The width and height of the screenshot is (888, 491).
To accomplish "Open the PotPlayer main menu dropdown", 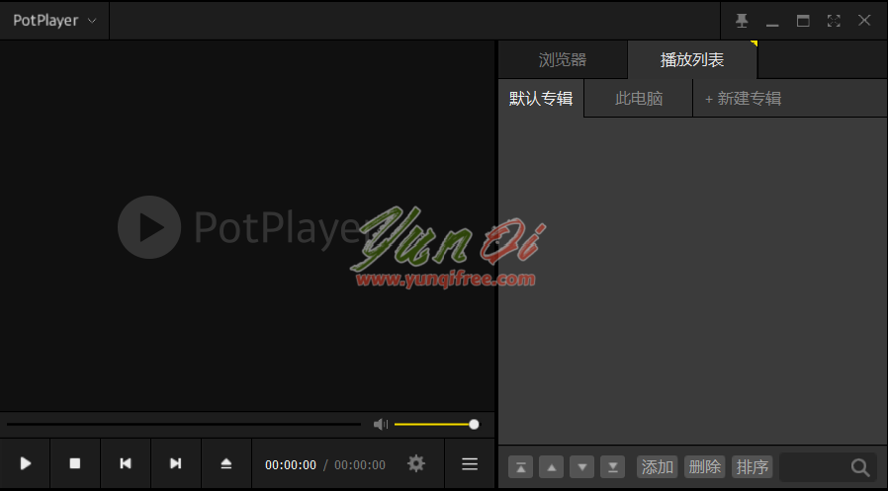I will click(54, 21).
